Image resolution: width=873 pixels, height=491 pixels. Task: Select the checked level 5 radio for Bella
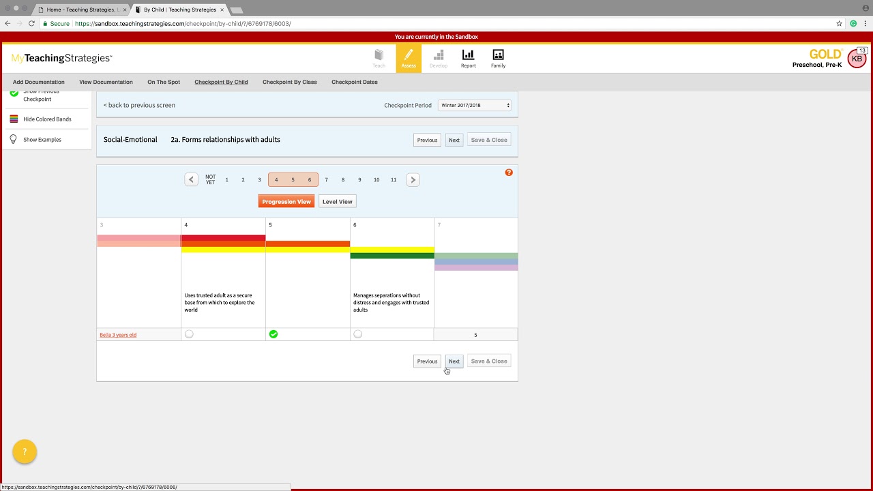pos(273,334)
